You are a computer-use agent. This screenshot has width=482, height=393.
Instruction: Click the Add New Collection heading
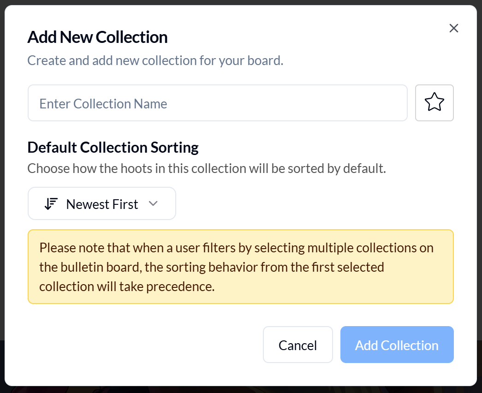pyautogui.click(x=97, y=37)
